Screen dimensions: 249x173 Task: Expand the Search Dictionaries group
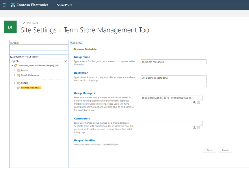(x=15, y=75)
